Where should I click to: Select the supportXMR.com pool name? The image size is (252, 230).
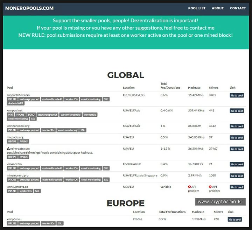(18, 95)
